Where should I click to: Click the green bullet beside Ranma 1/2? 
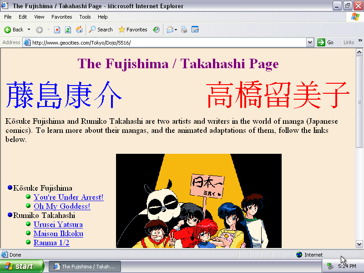tap(28, 242)
